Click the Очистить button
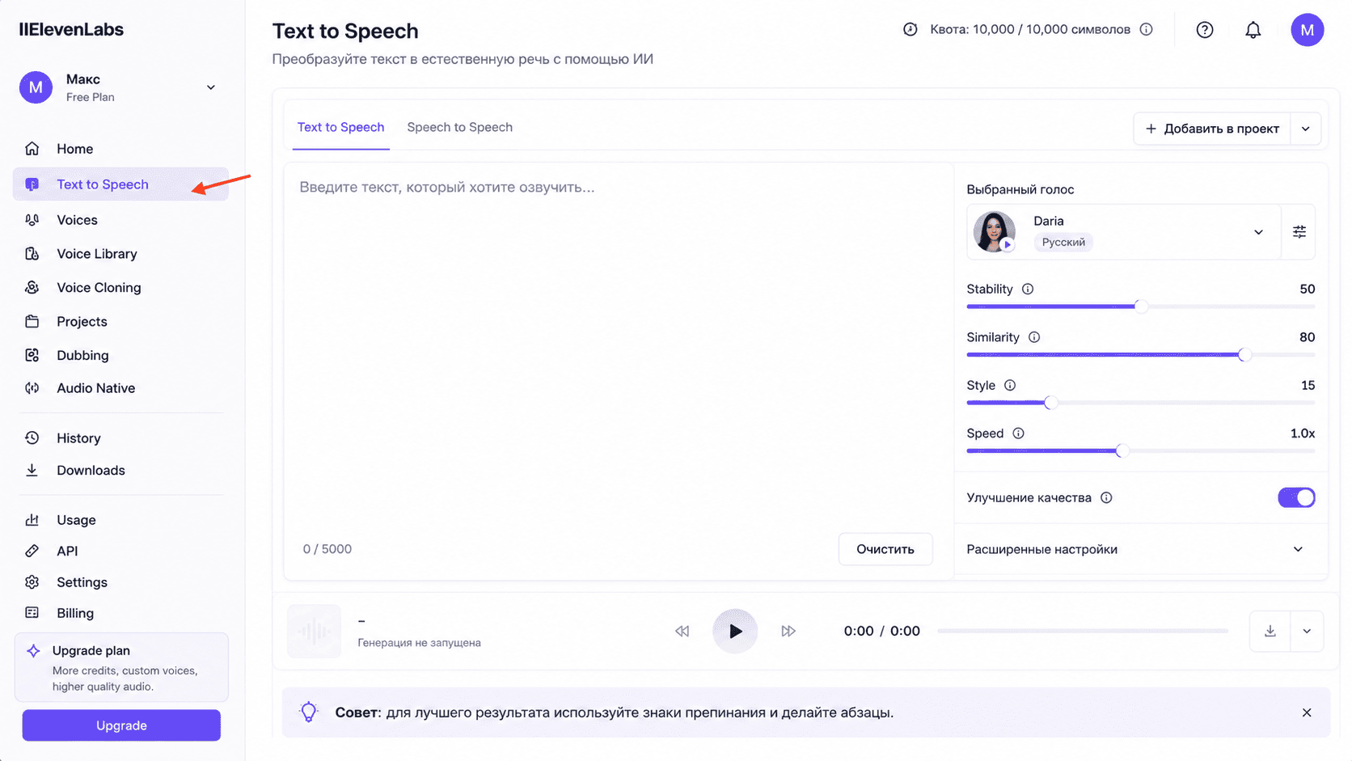The width and height of the screenshot is (1352, 761). click(885, 549)
